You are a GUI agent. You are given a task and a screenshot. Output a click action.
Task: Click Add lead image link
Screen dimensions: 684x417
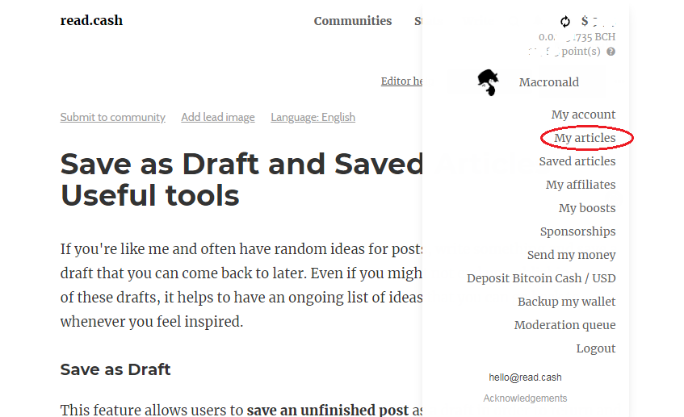click(218, 117)
